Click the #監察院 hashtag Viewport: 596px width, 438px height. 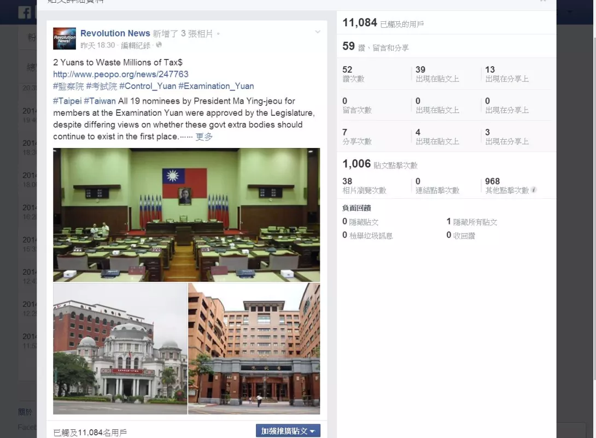(68, 86)
